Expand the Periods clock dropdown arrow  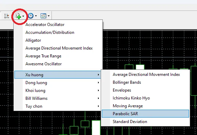pyautogui.click(x=36, y=16)
